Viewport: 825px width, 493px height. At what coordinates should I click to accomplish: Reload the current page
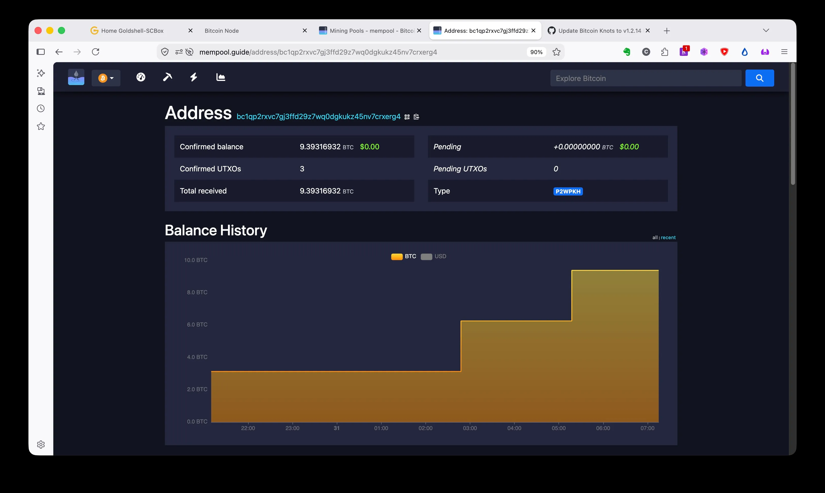[x=96, y=52]
